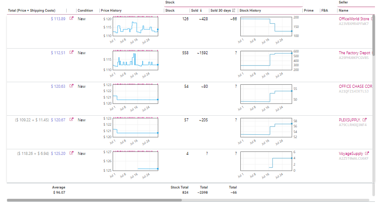Click the horizontal scrollbar thumb
This screenshot has height=213, width=390.
click(94, 200)
